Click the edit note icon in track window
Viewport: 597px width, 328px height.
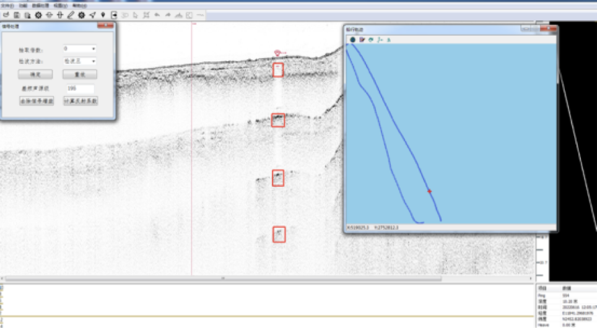[x=362, y=40]
